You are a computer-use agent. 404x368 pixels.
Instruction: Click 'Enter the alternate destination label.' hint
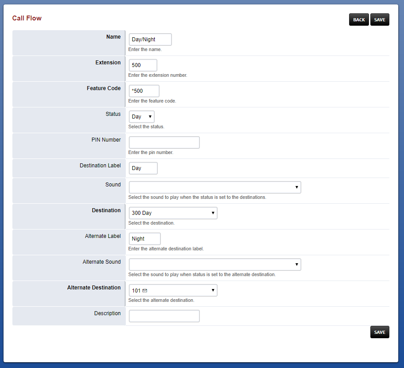tap(166, 249)
